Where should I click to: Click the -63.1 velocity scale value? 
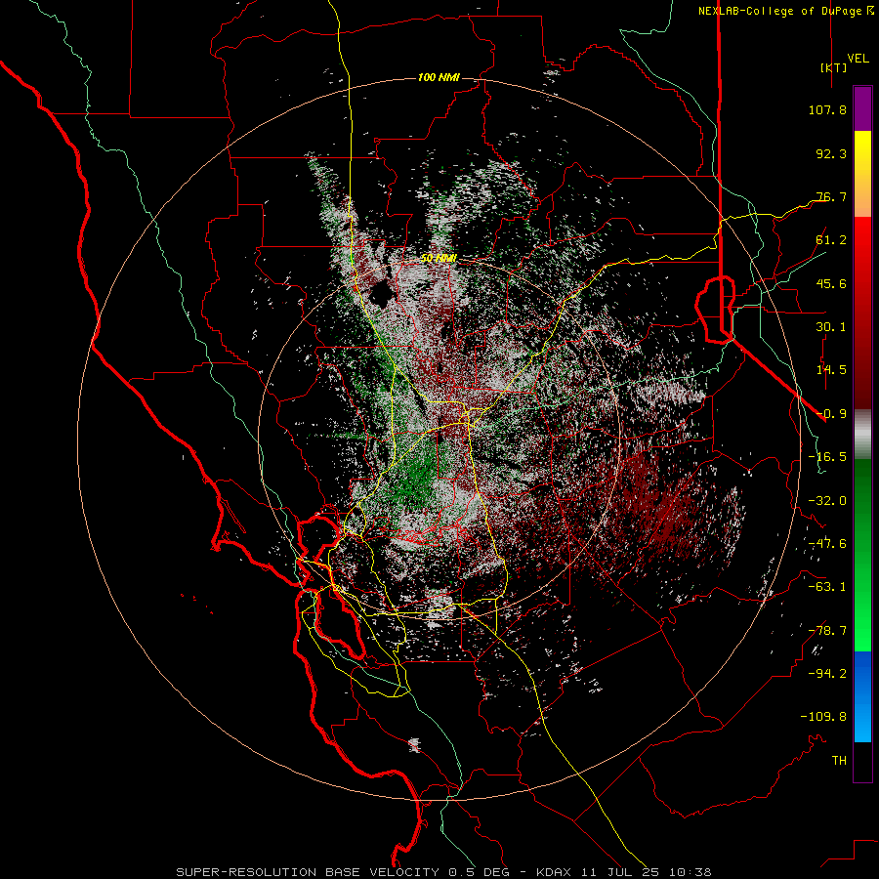point(827,587)
